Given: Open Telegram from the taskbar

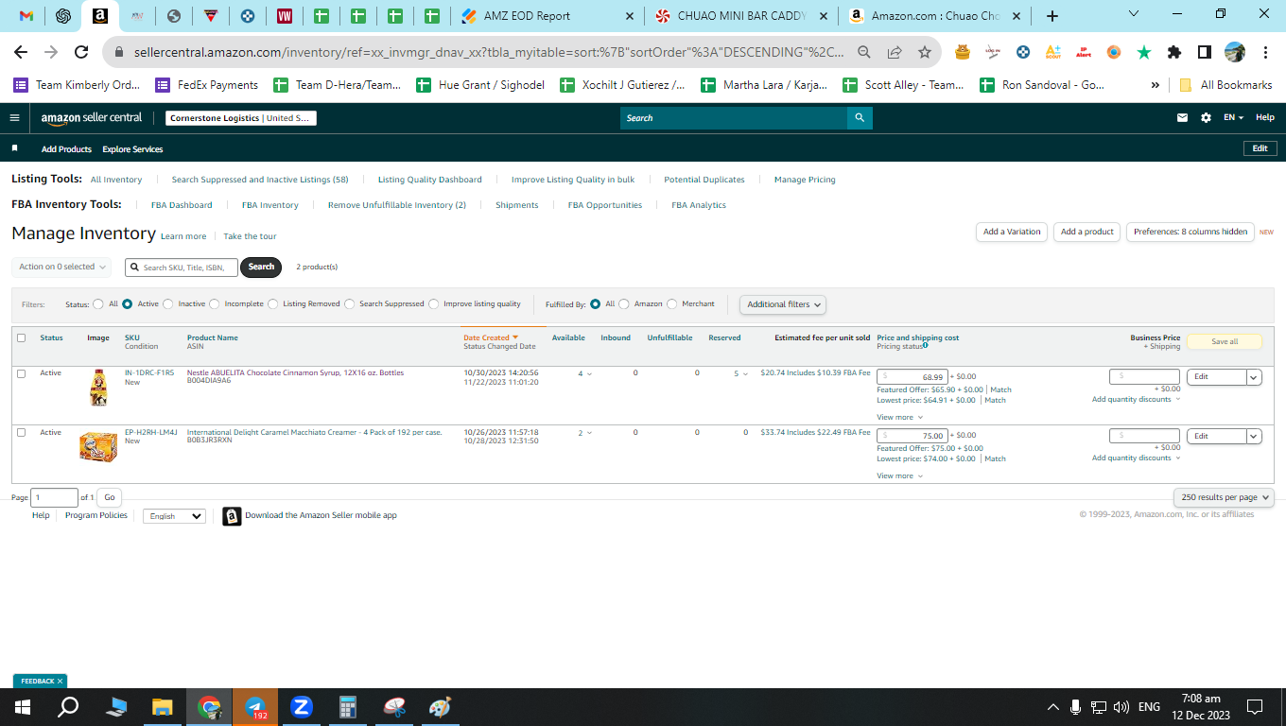Looking at the screenshot, I should (x=255, y=706).
